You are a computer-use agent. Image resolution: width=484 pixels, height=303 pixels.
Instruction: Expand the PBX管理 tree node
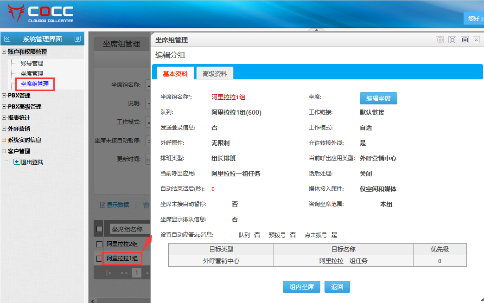4,96
